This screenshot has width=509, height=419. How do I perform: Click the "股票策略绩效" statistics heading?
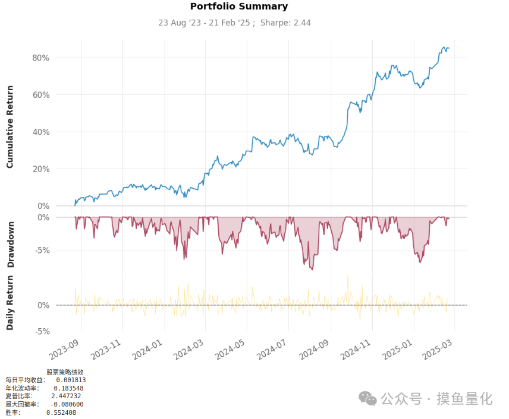point(65,372)
